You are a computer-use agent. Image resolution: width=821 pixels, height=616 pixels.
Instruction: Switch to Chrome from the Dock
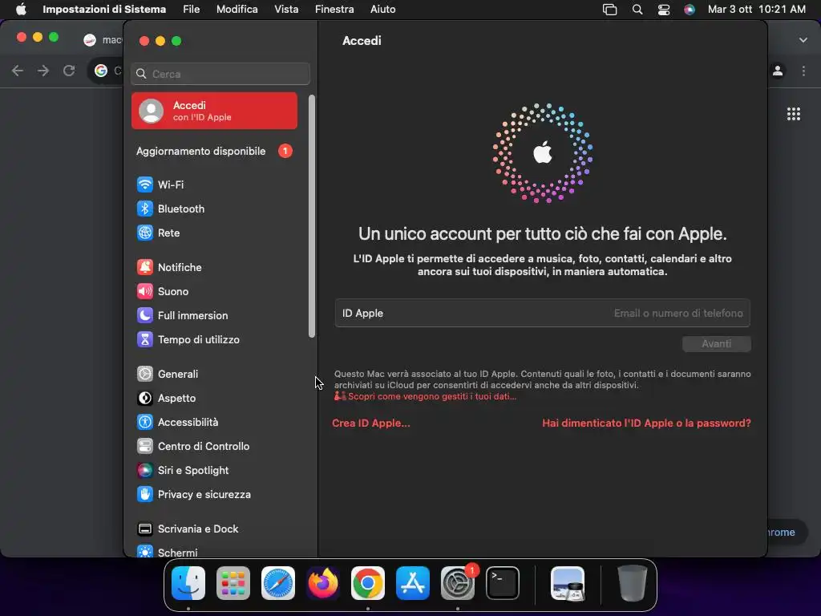[367, 583]
